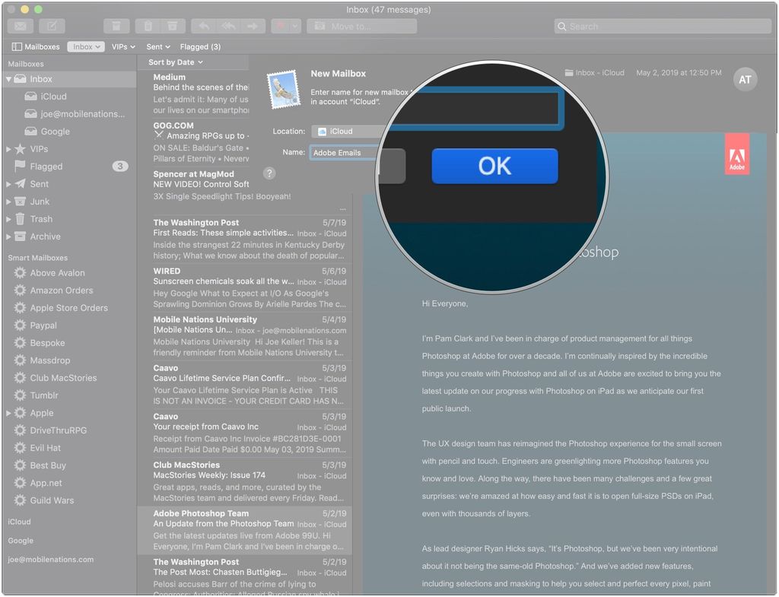Edit the Name field containing Adobe Emails
This screenshot has height=597, width=779.
pos(342,152)
